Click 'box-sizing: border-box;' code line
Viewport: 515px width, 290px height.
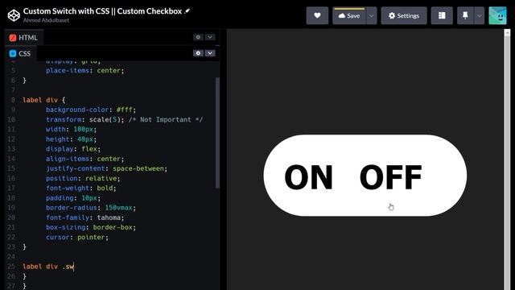pyautogui.click(x=91, y=227)
